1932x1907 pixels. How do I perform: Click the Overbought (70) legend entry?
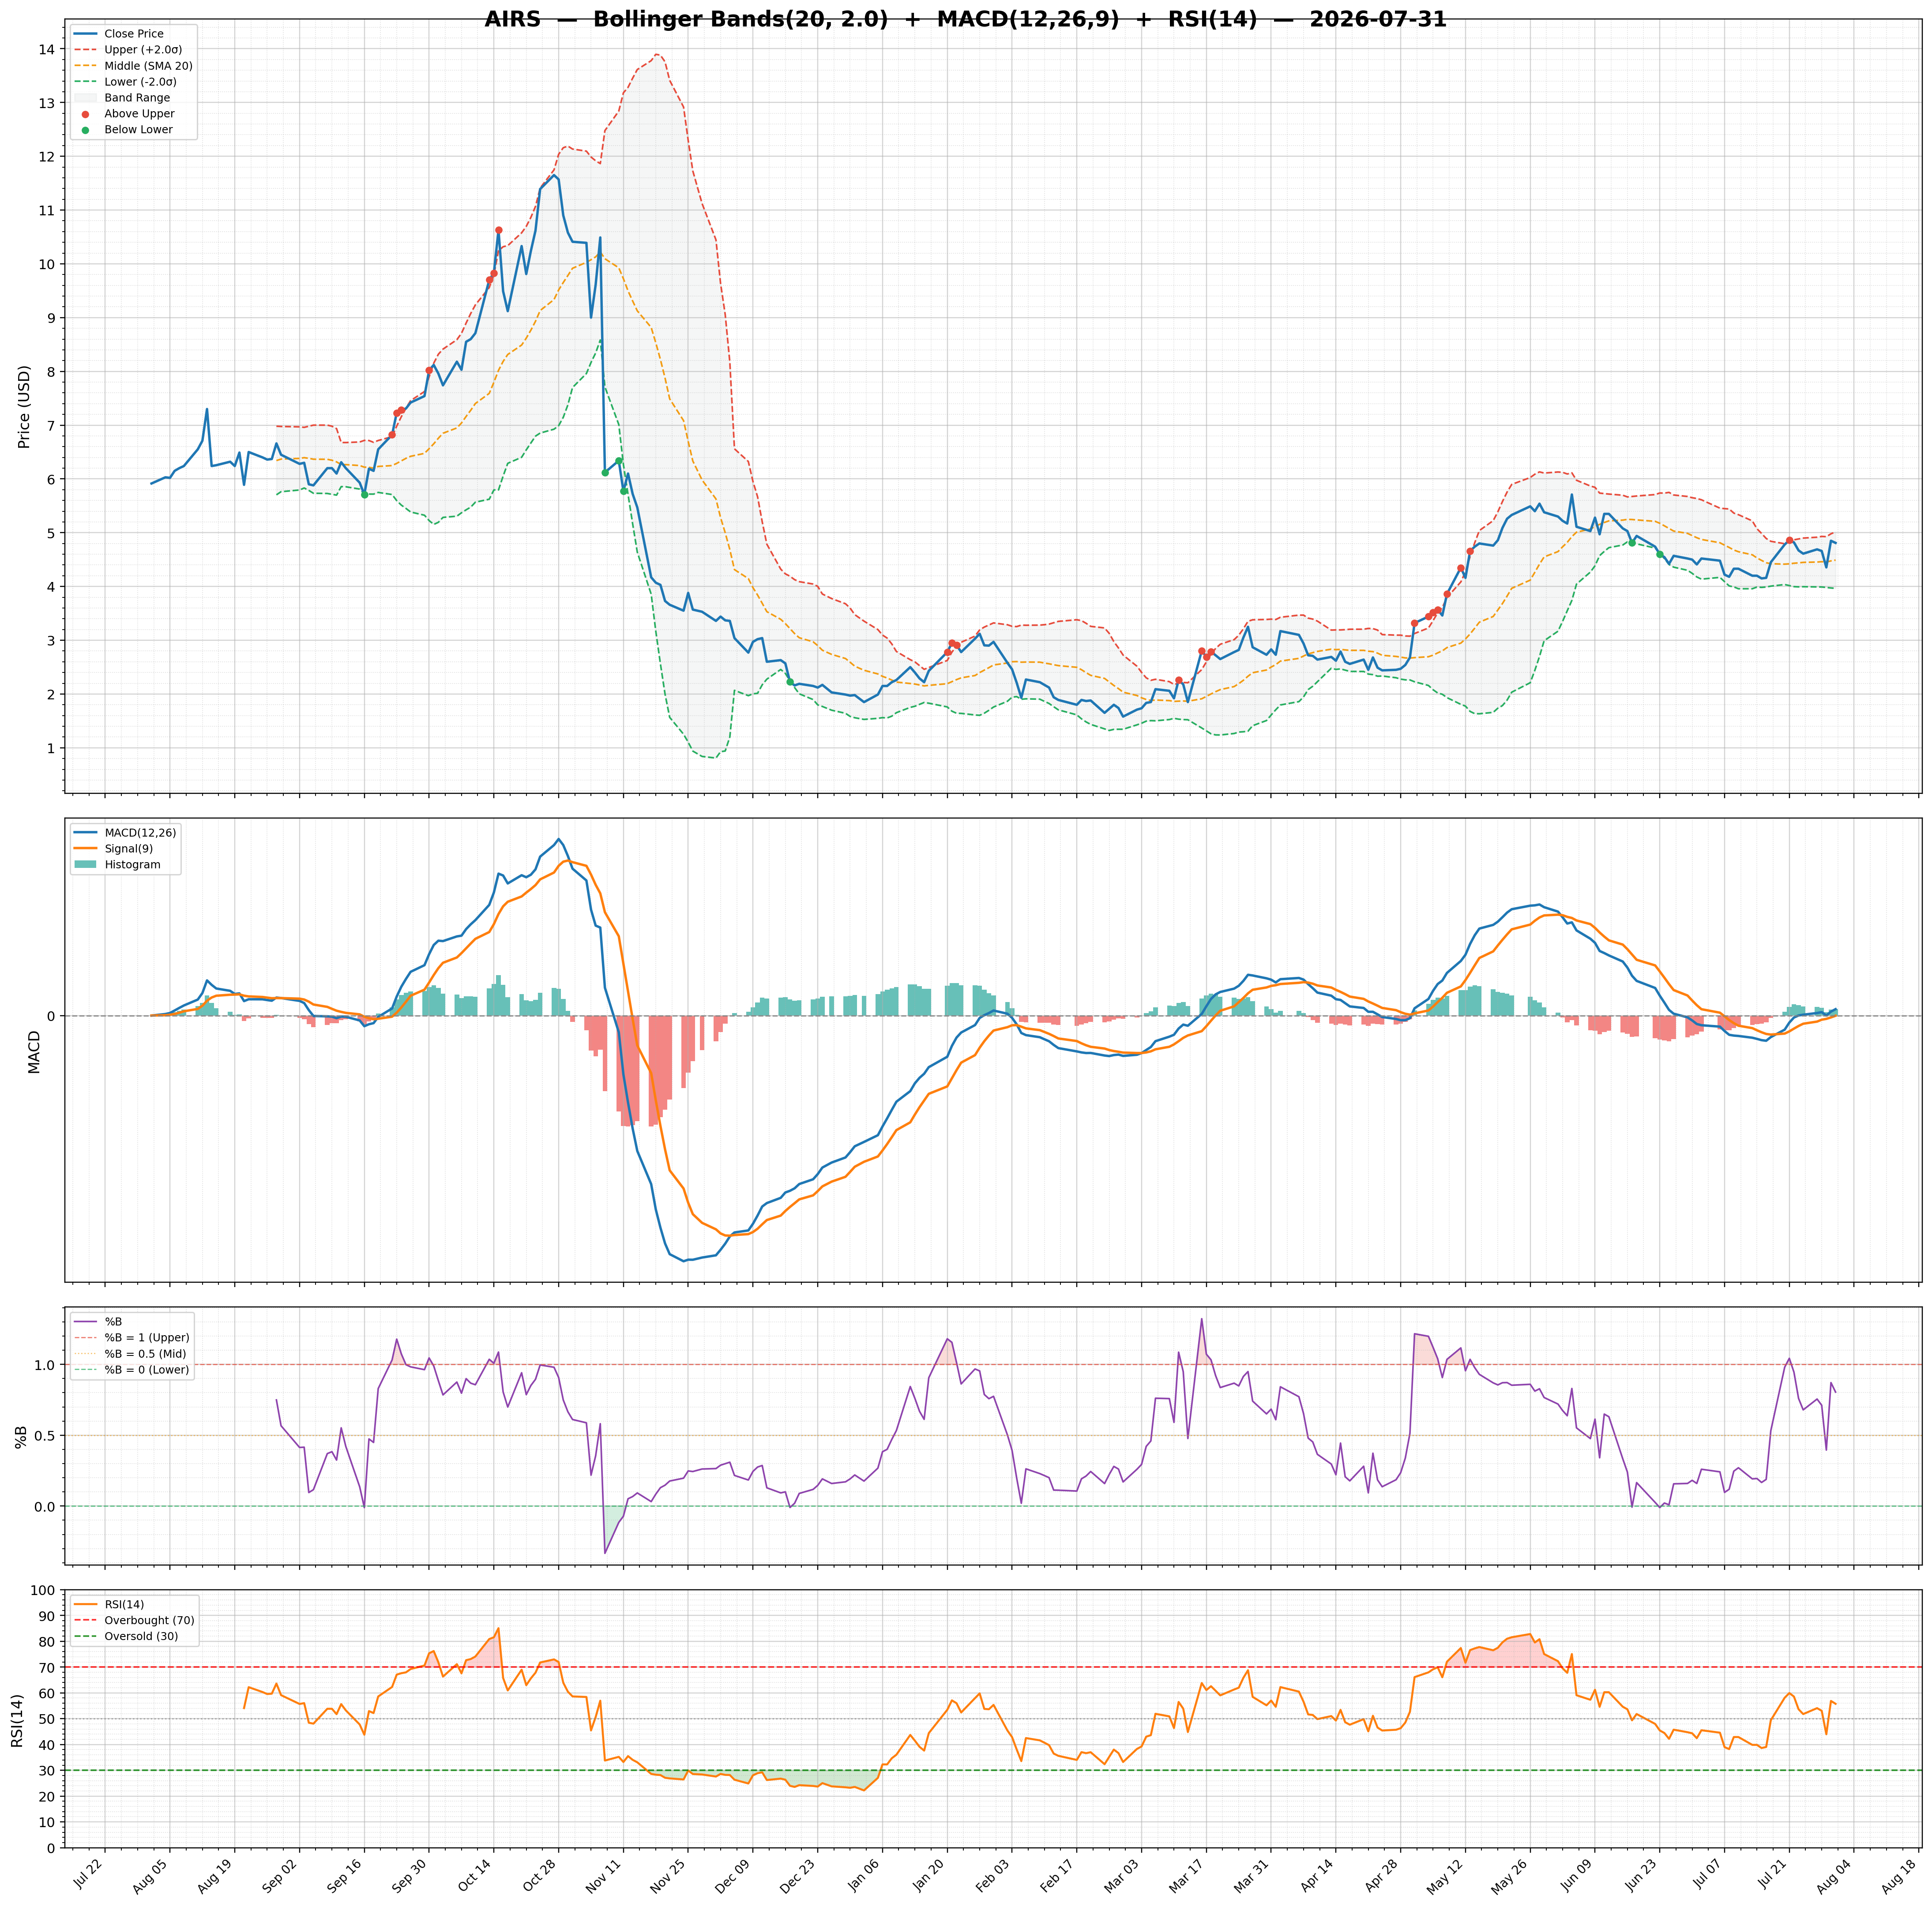coord(134,1620)
